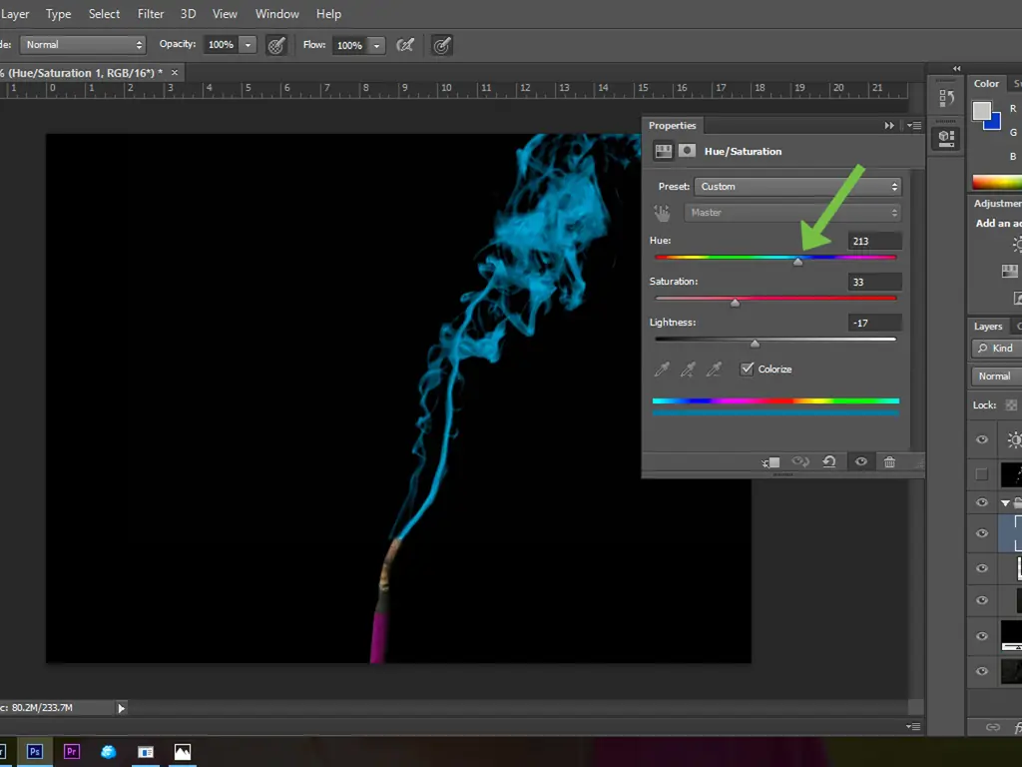Toggle the pressure for size icon

point(442,45)
